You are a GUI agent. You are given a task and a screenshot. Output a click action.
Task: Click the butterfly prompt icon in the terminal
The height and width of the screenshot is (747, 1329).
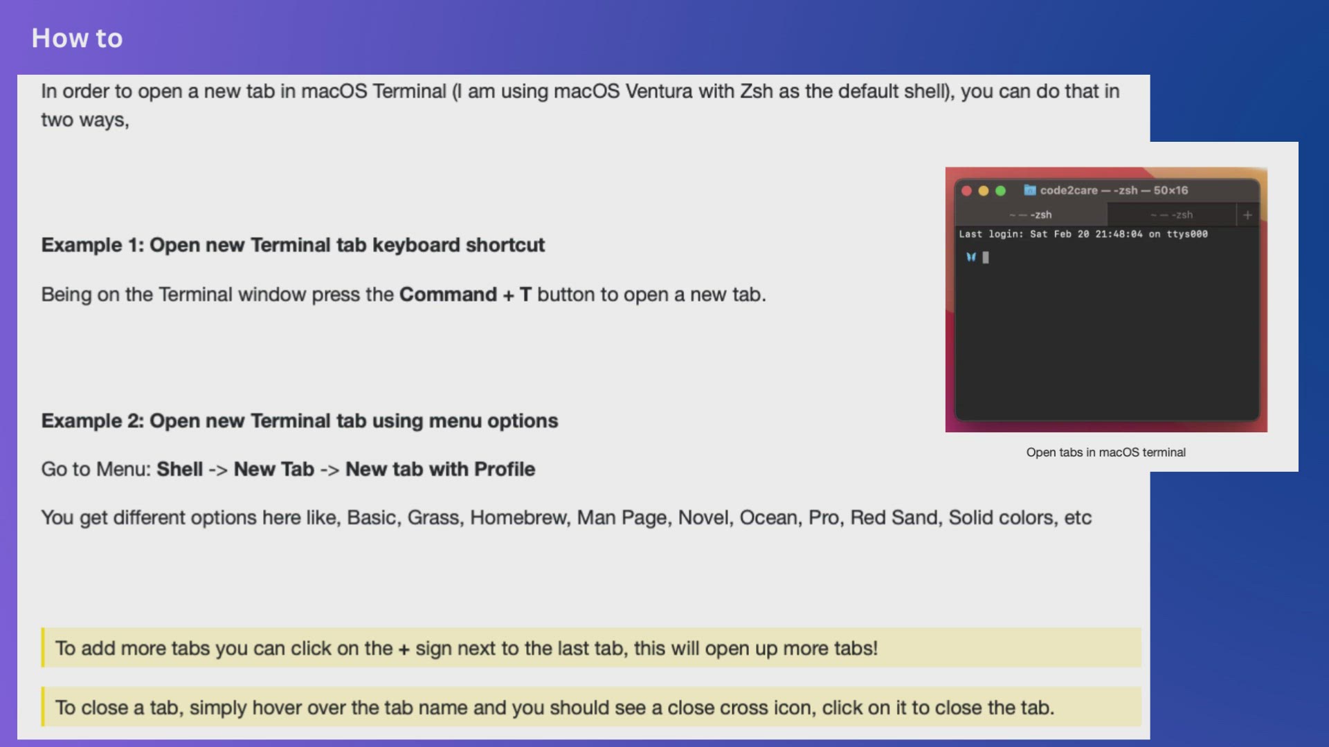coord(971,257)
